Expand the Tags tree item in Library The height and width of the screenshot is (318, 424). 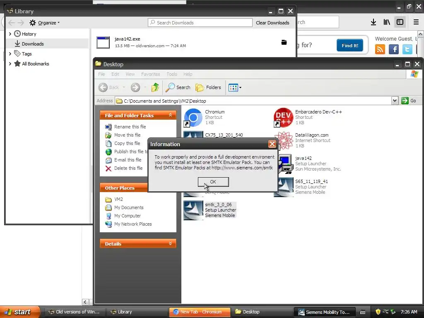(x=10, y=54)
